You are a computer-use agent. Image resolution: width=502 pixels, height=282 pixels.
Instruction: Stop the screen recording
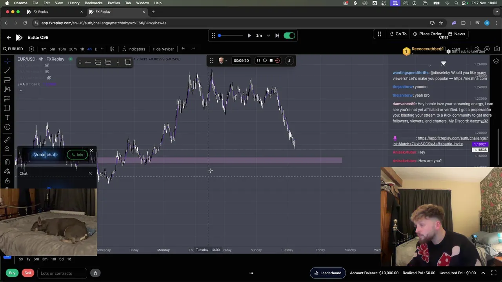[x=271, y=61]
